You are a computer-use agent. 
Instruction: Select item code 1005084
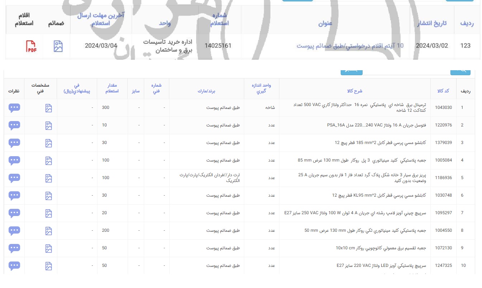444,160
